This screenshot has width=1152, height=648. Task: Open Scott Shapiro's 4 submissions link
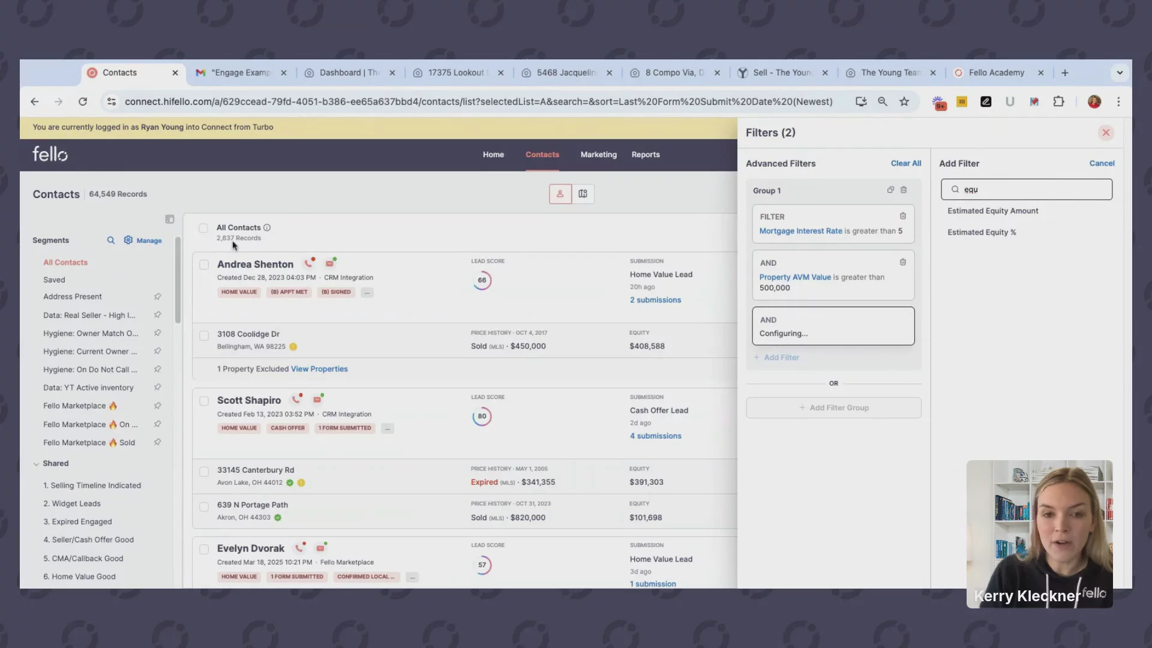tap(655, 436)
